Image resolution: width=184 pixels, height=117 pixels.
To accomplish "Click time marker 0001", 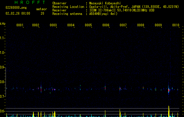I will 20,25.
